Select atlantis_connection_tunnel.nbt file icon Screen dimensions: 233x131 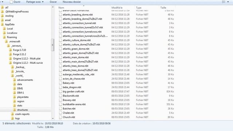60,23
